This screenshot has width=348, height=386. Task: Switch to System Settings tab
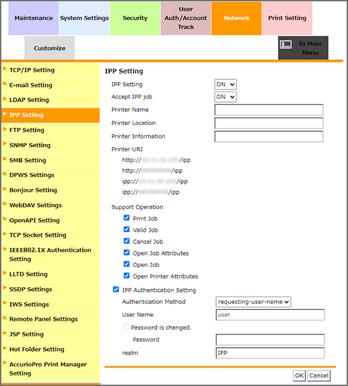(x=84, y=18)
